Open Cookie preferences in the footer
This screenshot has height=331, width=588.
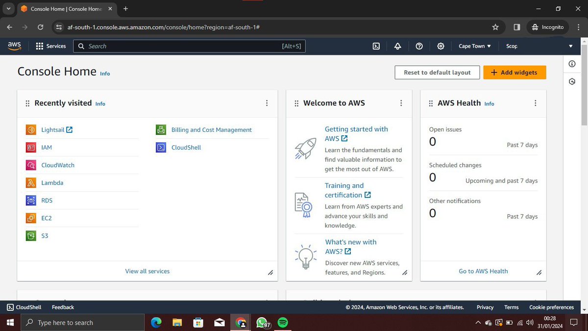pyautogui.click(x=551, y=307)
